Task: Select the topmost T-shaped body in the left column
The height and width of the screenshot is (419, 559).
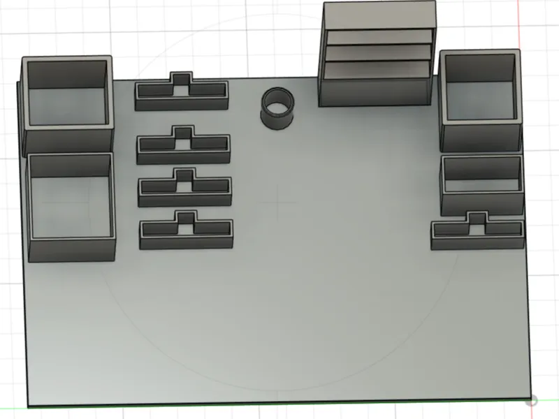Action: click(182, 91)
